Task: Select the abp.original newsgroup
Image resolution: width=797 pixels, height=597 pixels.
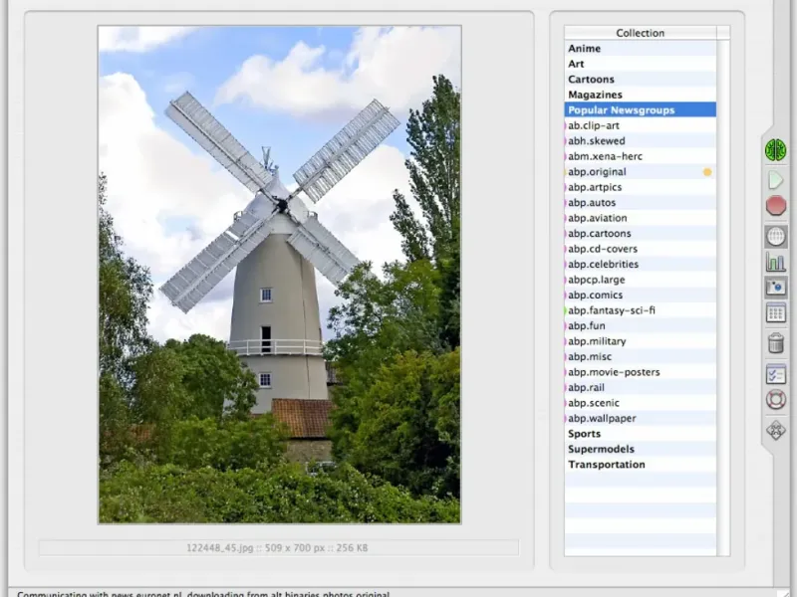Action: pos(598,172)
